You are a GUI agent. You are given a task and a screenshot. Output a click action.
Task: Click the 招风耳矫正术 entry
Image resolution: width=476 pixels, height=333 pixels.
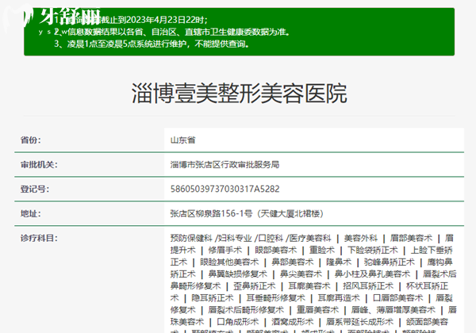tap(368, 286)
